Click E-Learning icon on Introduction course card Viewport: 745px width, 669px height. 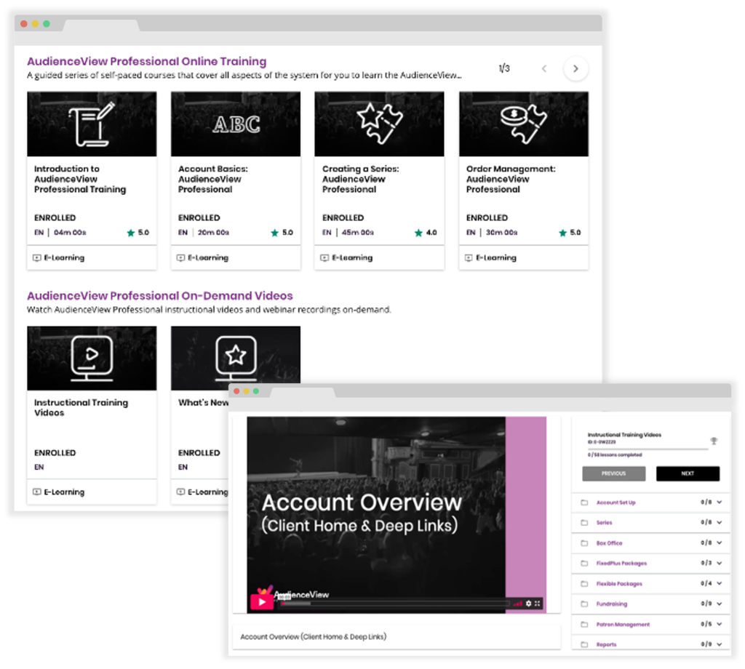pos(36,258)
